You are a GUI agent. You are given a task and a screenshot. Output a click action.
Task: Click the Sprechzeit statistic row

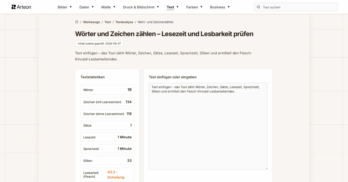107,149
